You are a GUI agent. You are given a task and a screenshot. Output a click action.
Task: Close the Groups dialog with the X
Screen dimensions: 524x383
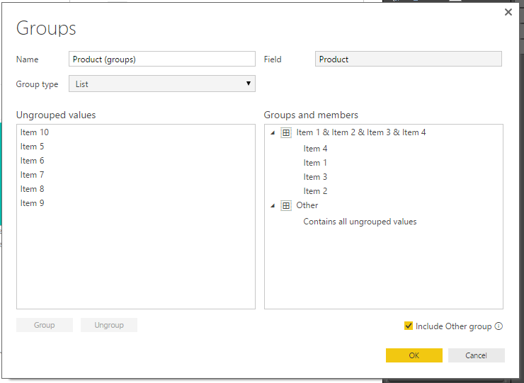[x=508, y=12]
